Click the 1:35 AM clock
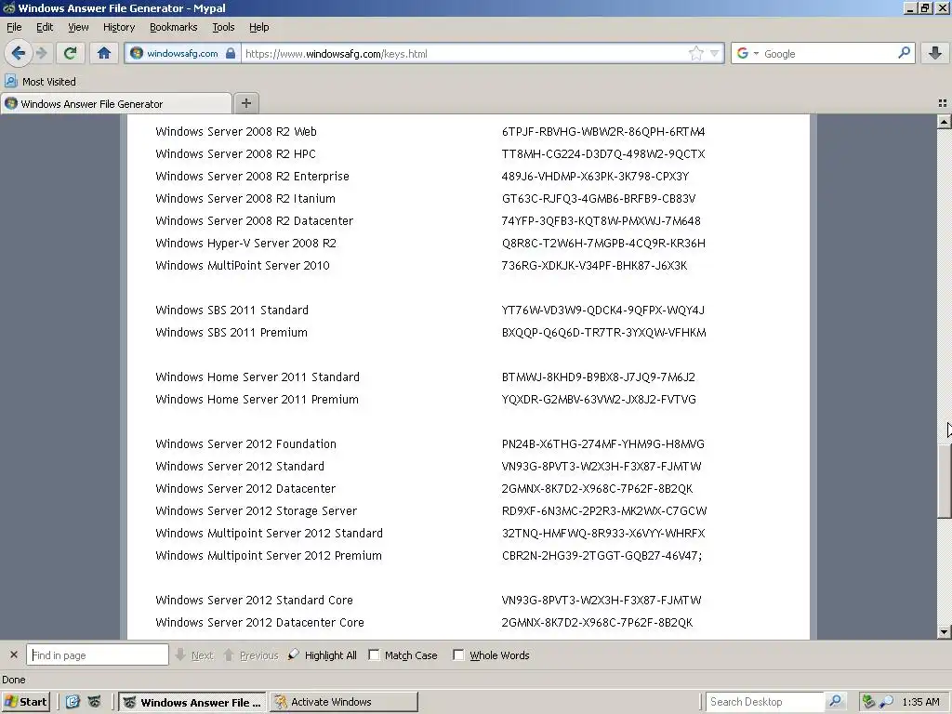952x714 pixels. pyautogui.click(x=920, y=702)
